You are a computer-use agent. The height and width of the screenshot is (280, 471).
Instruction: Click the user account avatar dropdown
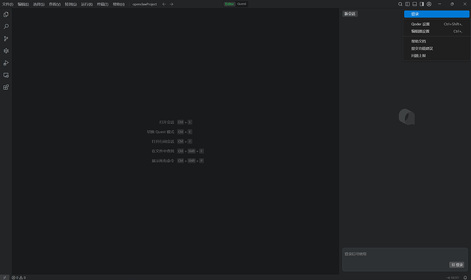pos(430,4)
